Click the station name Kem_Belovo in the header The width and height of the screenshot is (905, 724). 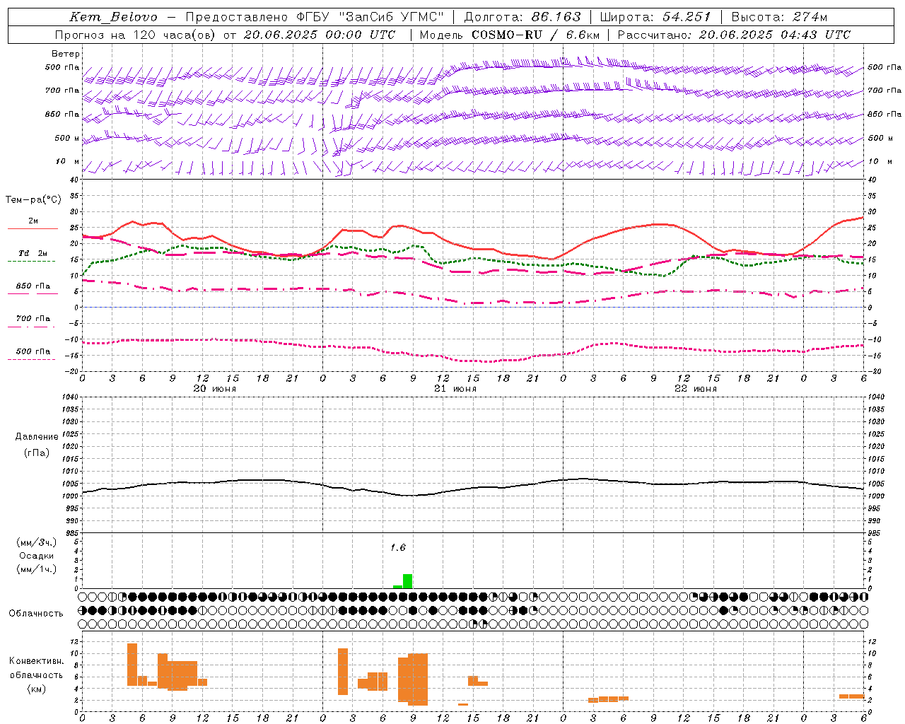coord(114,17)
